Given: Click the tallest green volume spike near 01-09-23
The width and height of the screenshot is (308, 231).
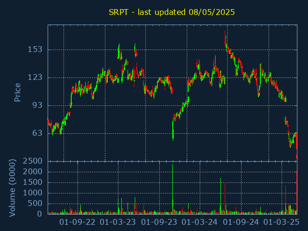Looking at the screenshot, I should (x=172, y=189).
